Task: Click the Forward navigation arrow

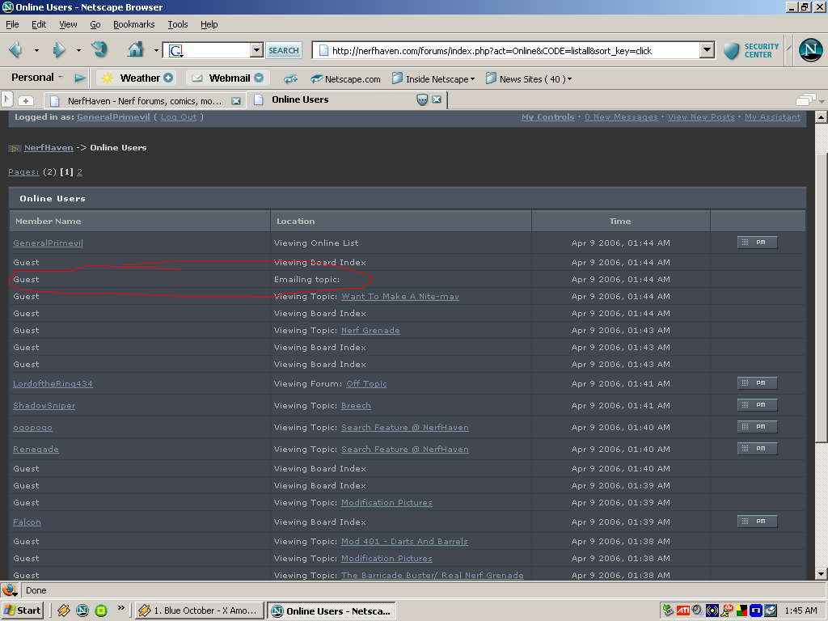Action: tap(58, 50)
